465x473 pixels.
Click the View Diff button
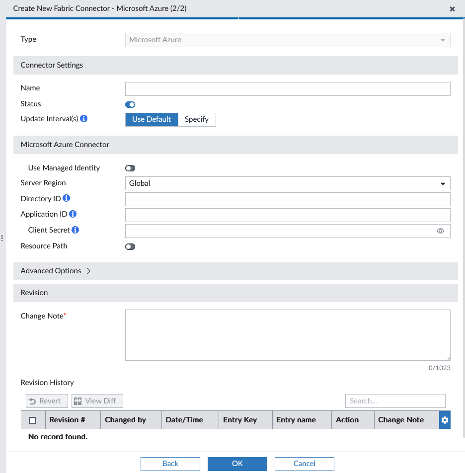[97, 400]
